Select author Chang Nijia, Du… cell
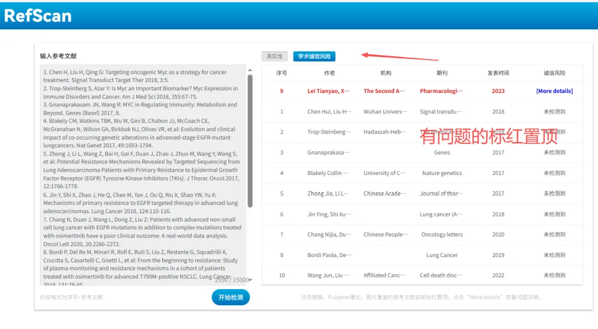 329,234
